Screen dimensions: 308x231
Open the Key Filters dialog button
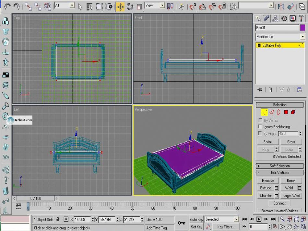226,227
